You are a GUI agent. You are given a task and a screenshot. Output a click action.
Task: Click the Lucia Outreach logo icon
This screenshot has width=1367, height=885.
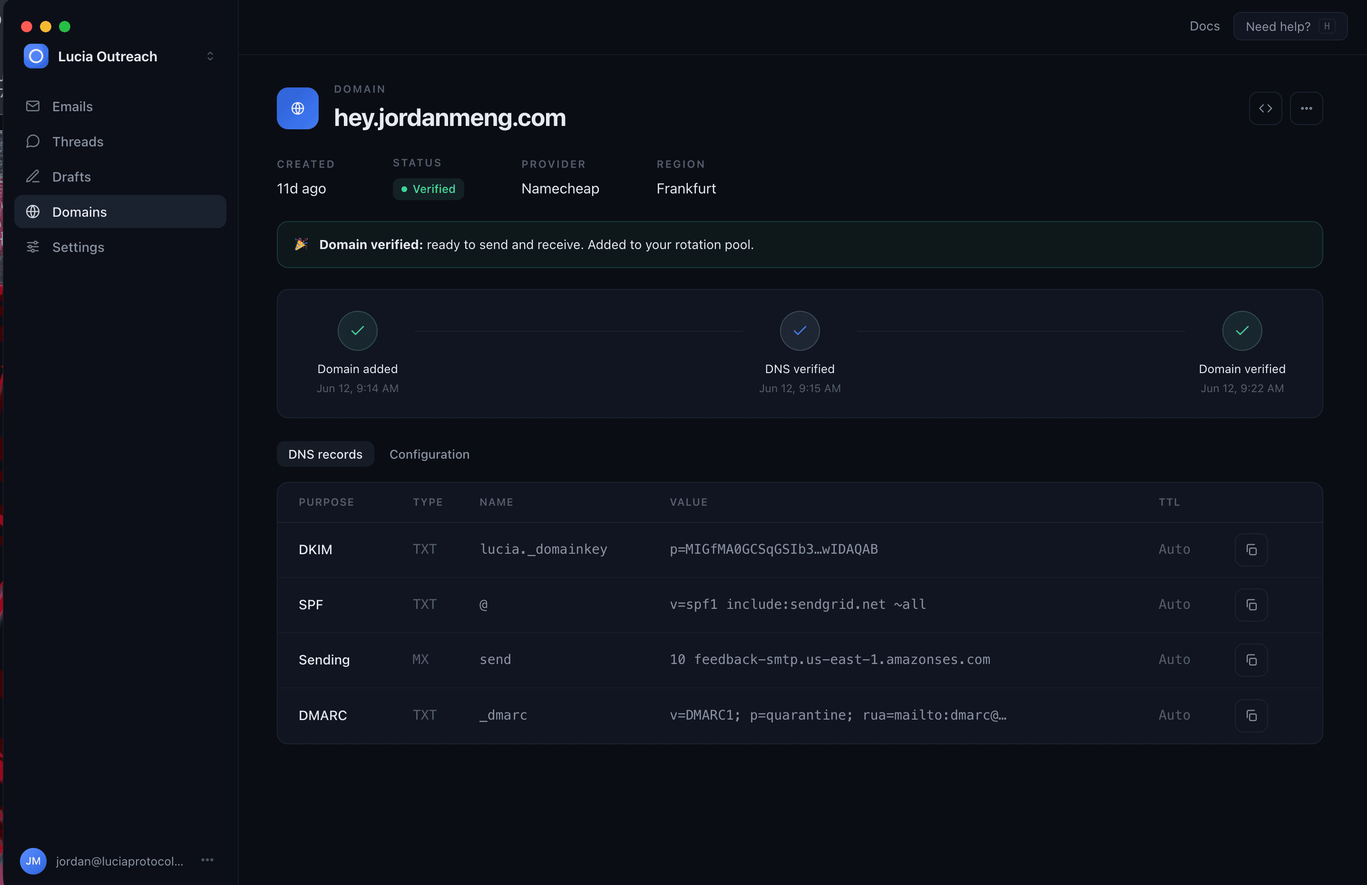pyautogui.click(x=36, y=56)
